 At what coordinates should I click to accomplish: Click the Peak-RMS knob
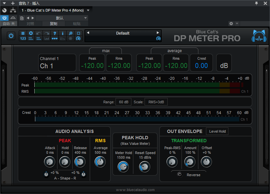click(172, 162)
